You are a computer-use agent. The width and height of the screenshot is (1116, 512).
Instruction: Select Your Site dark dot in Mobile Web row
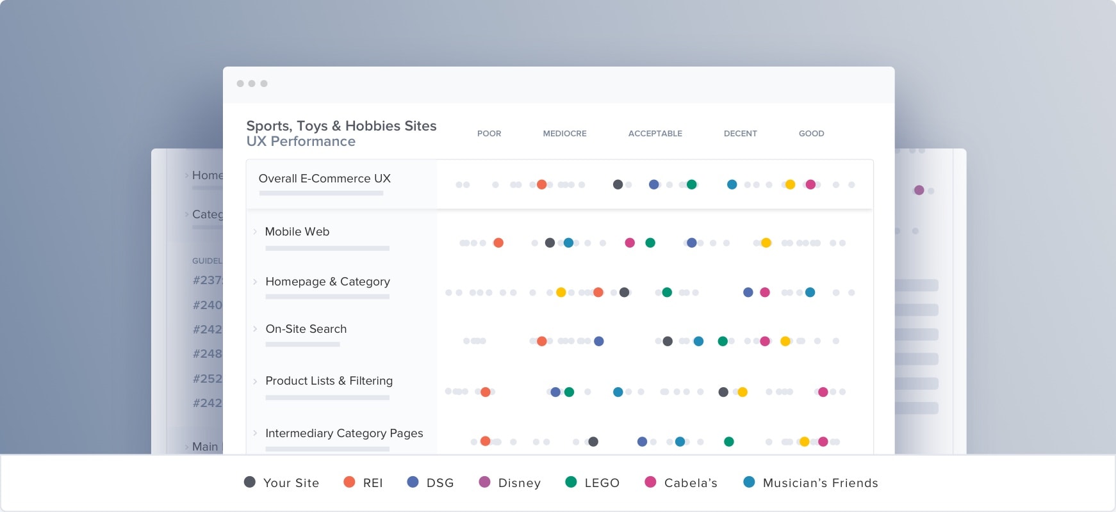[x=550, y=243]
